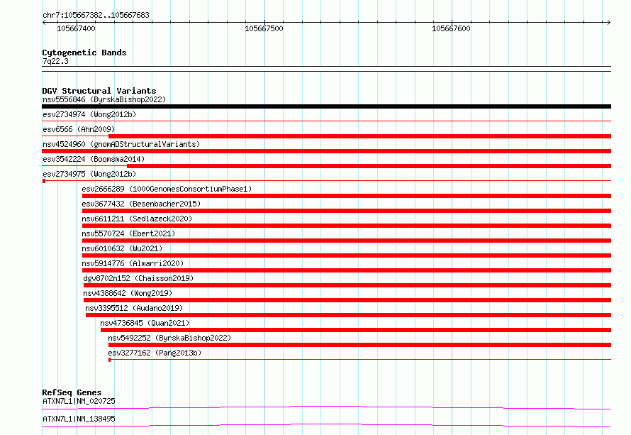This screenshot has height=435, width=631.
Task: Select the RefSeq Genes track title
Action: pyautogui.click(x=72, y=392)
